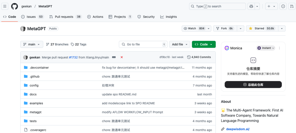Open the Projects tab
296x133 pixels.
click(120, 17)
